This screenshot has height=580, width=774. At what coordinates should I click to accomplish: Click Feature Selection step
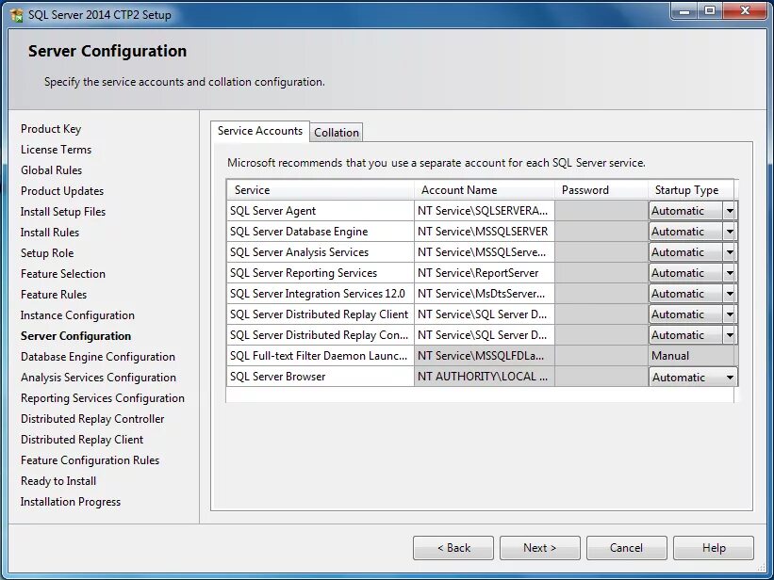pyautogui.click(x=62, y=274)
